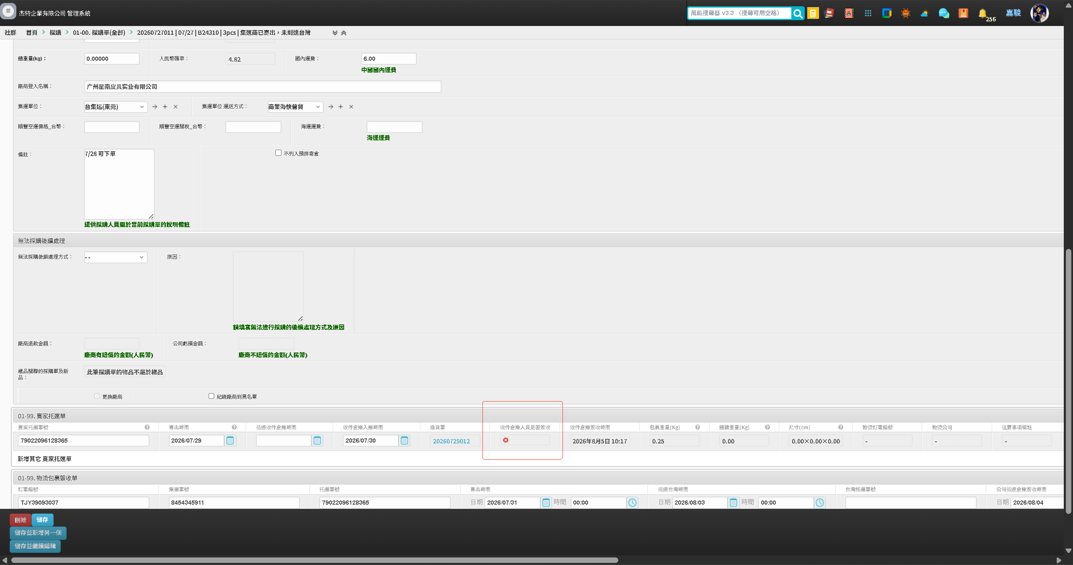The width and height of the screenshot is (1073, 565).
Task: Check the 紀錄廠商到黑名單 checkbox
Action: [x=211, y=396]
